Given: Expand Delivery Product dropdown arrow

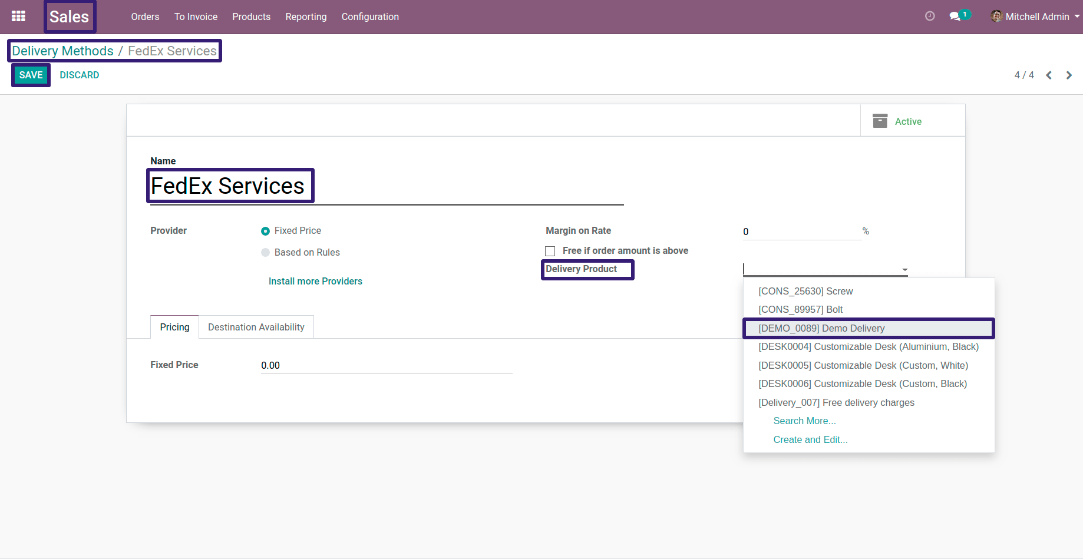Looking at the screenshot, I should coord(904,270).
